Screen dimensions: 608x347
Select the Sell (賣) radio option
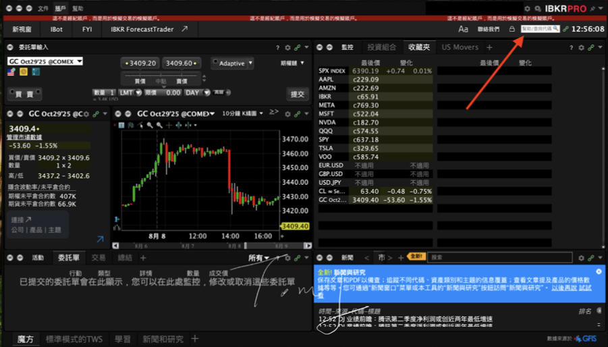32,94
